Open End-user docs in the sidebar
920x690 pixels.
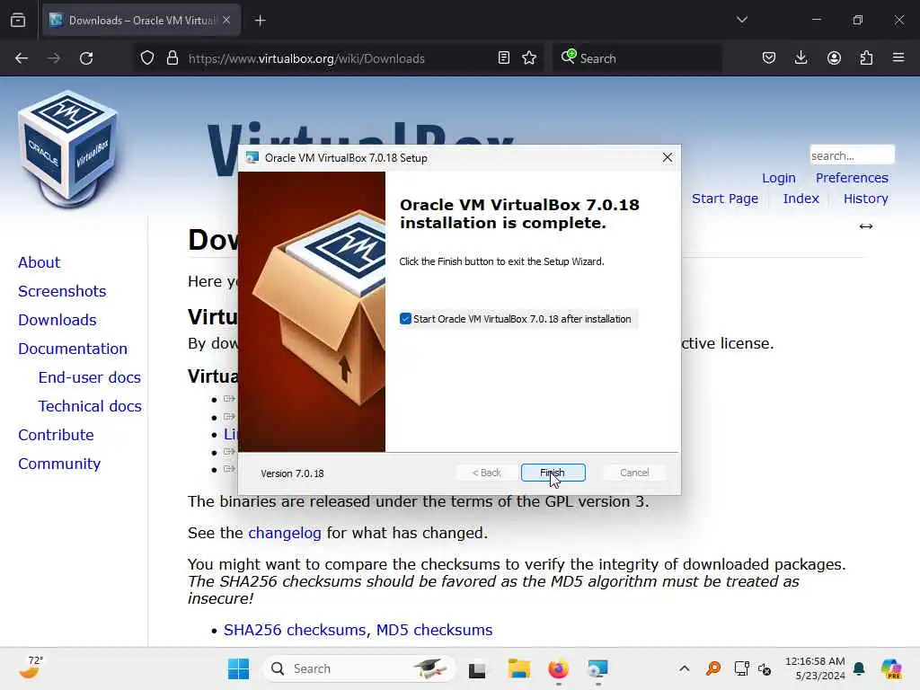click(89, 377)
